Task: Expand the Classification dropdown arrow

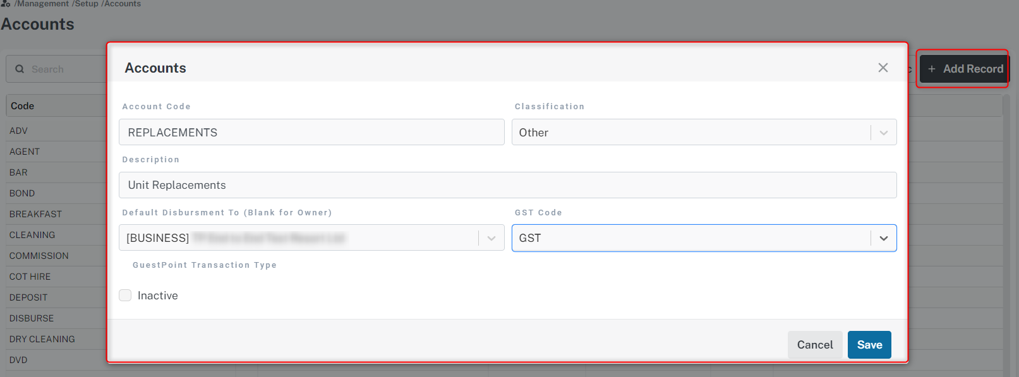Action: tap(883, 133)
